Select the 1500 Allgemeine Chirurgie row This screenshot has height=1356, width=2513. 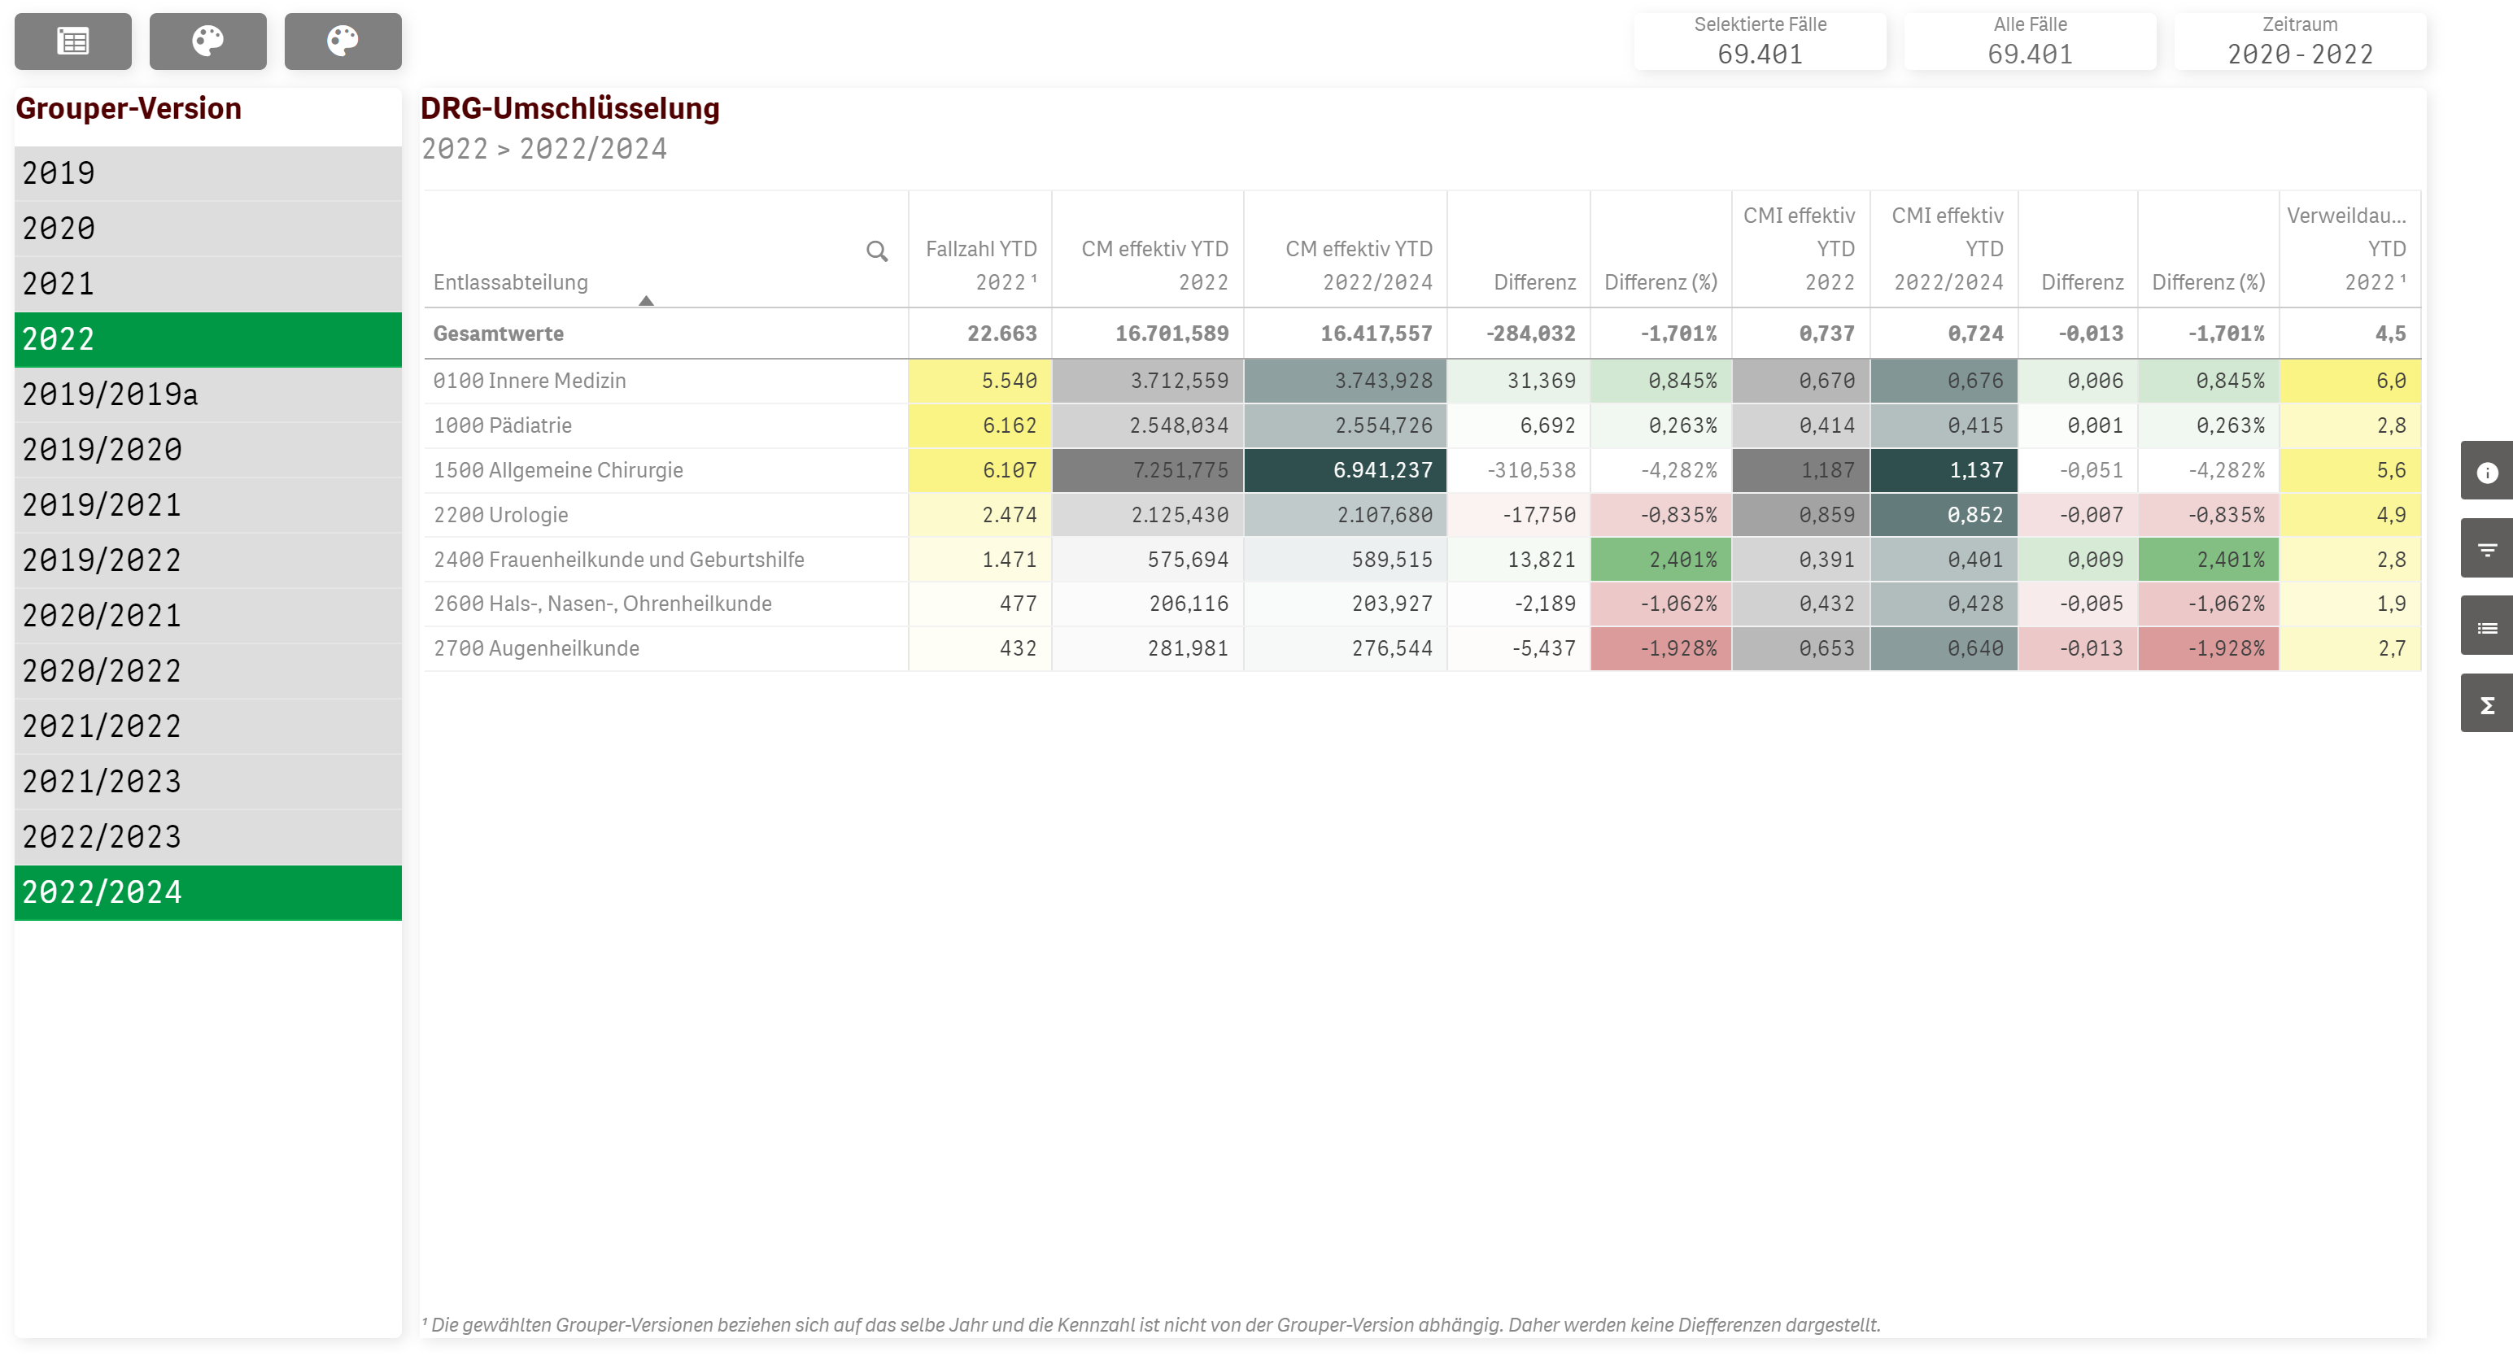tap(558, 470)
